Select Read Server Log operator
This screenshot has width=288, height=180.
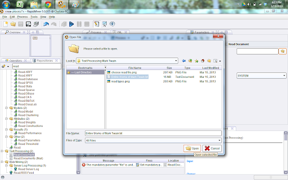(28, 169)
